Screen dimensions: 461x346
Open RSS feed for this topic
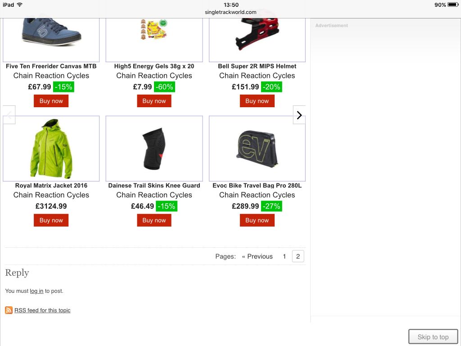tap(42, 310)
